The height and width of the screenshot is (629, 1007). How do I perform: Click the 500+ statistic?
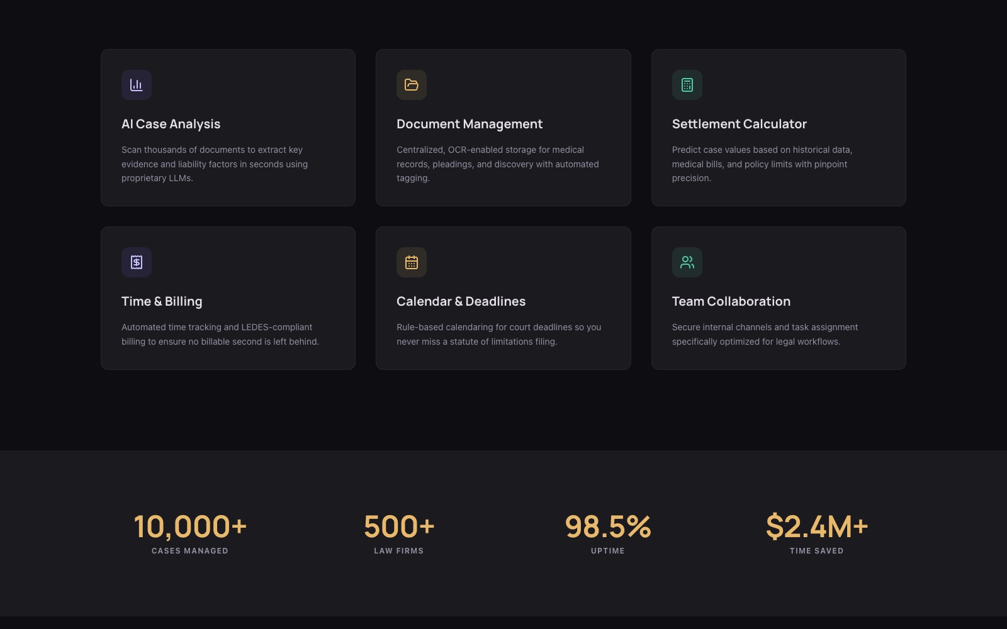tap(399, 526)
